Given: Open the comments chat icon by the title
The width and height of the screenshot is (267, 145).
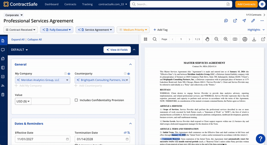Looking at the screenshot, I should tap(226, 21).
